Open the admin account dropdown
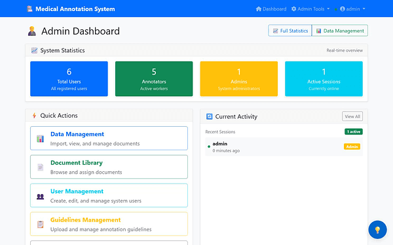The height and width of the screenshot is (245, 393). [x=352, y=9]
